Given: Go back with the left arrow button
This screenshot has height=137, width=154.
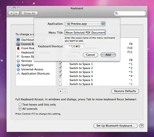Looking at the screenshot, I should tap(11, 13).
